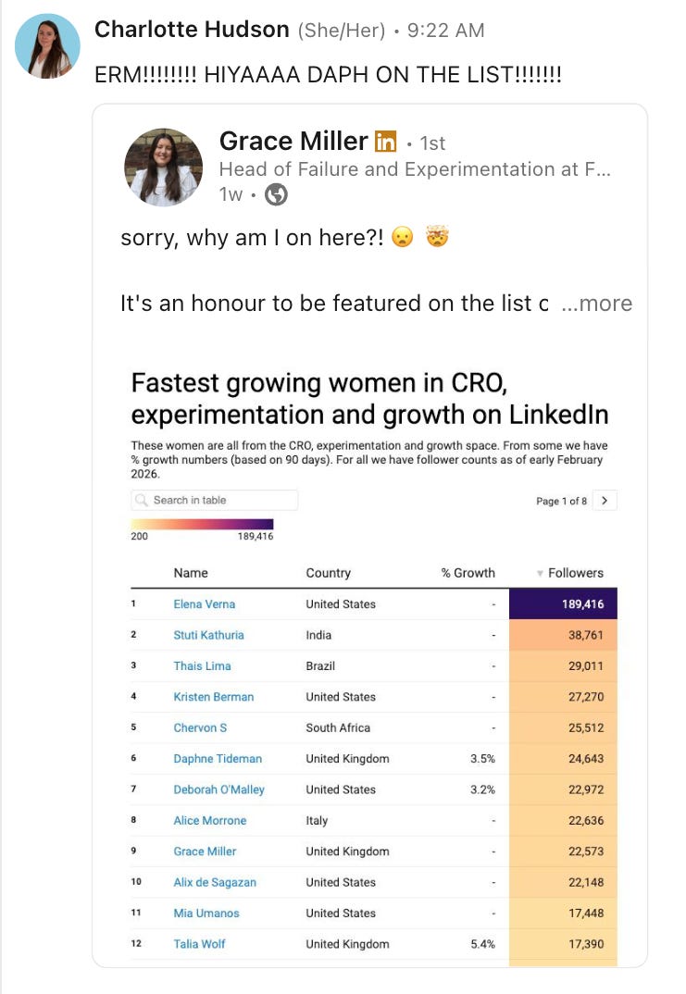Go to next table page arrow

pos(605,500)
